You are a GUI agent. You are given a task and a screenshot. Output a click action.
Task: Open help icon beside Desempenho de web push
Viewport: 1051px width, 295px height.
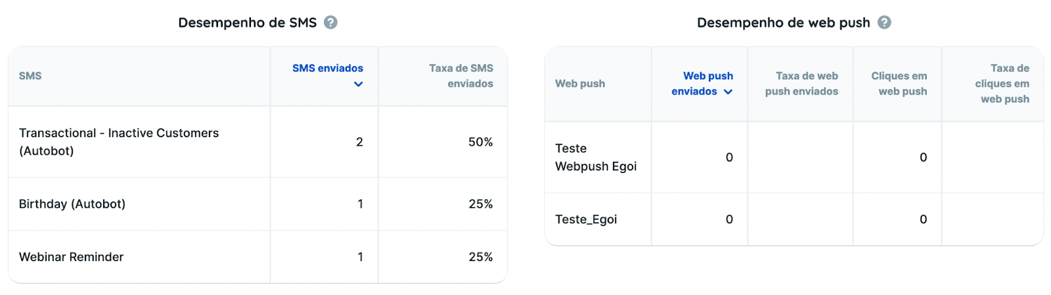coord(885,22)
